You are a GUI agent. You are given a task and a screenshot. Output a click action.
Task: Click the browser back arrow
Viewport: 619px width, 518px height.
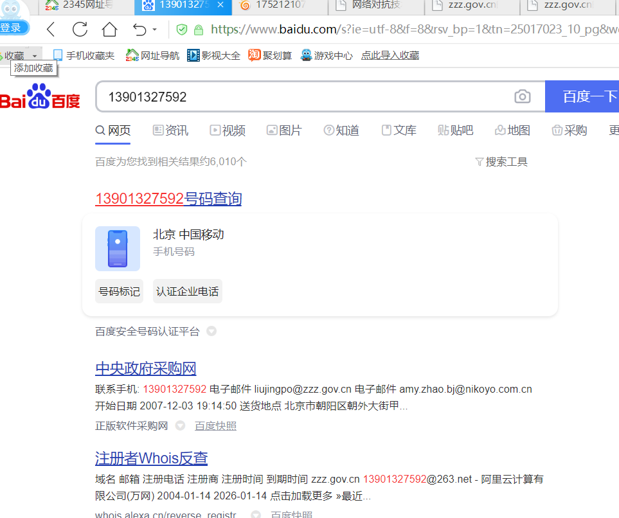[51, 29]
